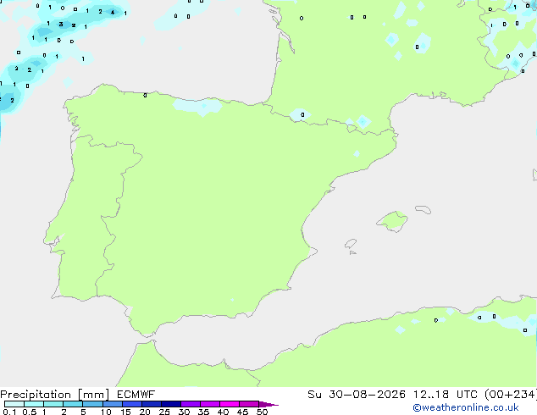Click the date '30-08-2026' text
537x415 pixels.
(x=367, y=395)
